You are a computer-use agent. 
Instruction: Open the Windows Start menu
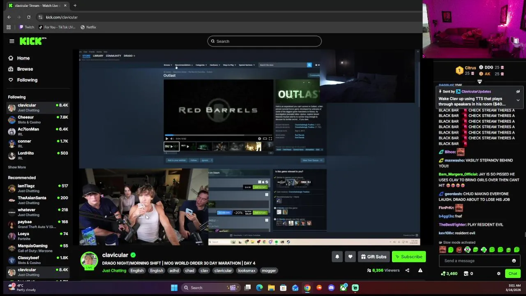[174, 288]
